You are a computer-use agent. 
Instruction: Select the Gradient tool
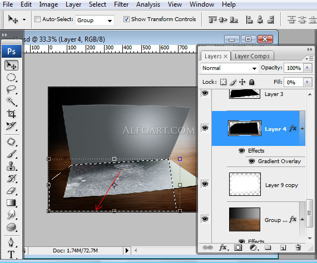click(11, 203)
